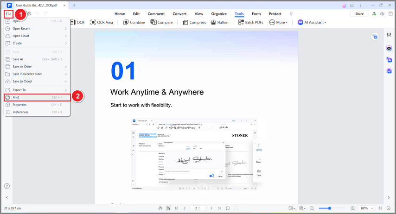The image size is (396, 214).
Task: Click the rotate page view icon
Action: (x=228, y=208)
